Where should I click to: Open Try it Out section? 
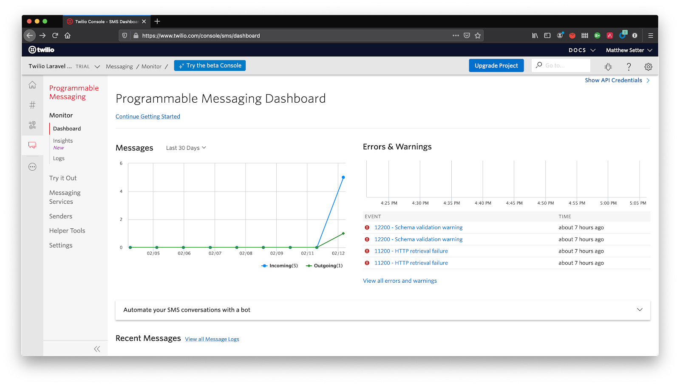63,178
